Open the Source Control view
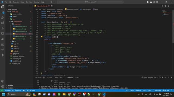 [3, 12]
